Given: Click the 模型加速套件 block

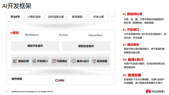Looking at the screenshot, I should [86, 46].
